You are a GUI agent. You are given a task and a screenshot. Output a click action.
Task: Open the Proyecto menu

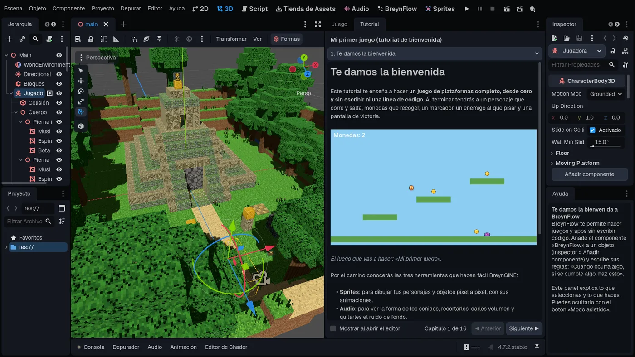coord(103,9)
